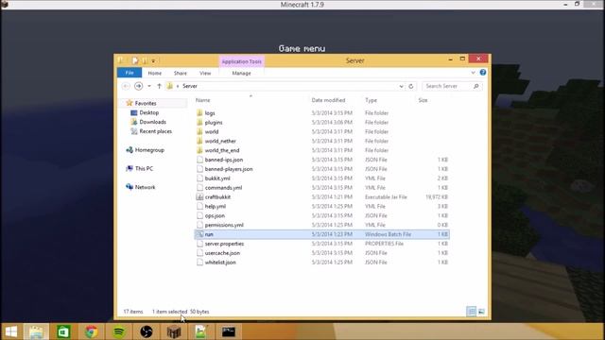Open the Manage ribbon tab
This screenshot has height=340, width=605.
click(x=242, y=73)
